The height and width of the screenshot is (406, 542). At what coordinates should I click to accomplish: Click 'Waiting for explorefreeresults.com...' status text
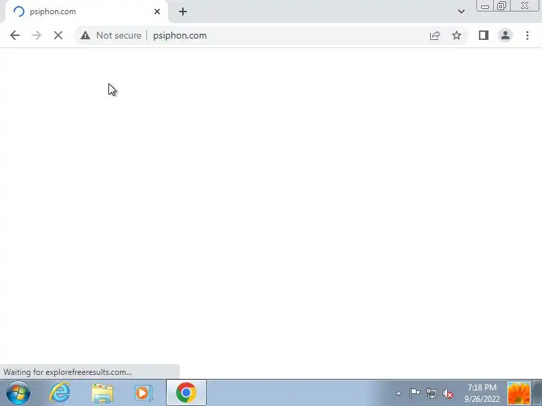68,372
